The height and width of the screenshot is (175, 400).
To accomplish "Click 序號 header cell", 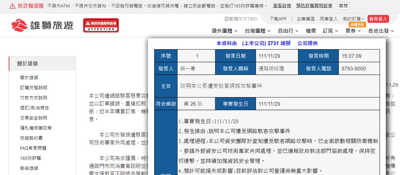I will coord(166,56).
